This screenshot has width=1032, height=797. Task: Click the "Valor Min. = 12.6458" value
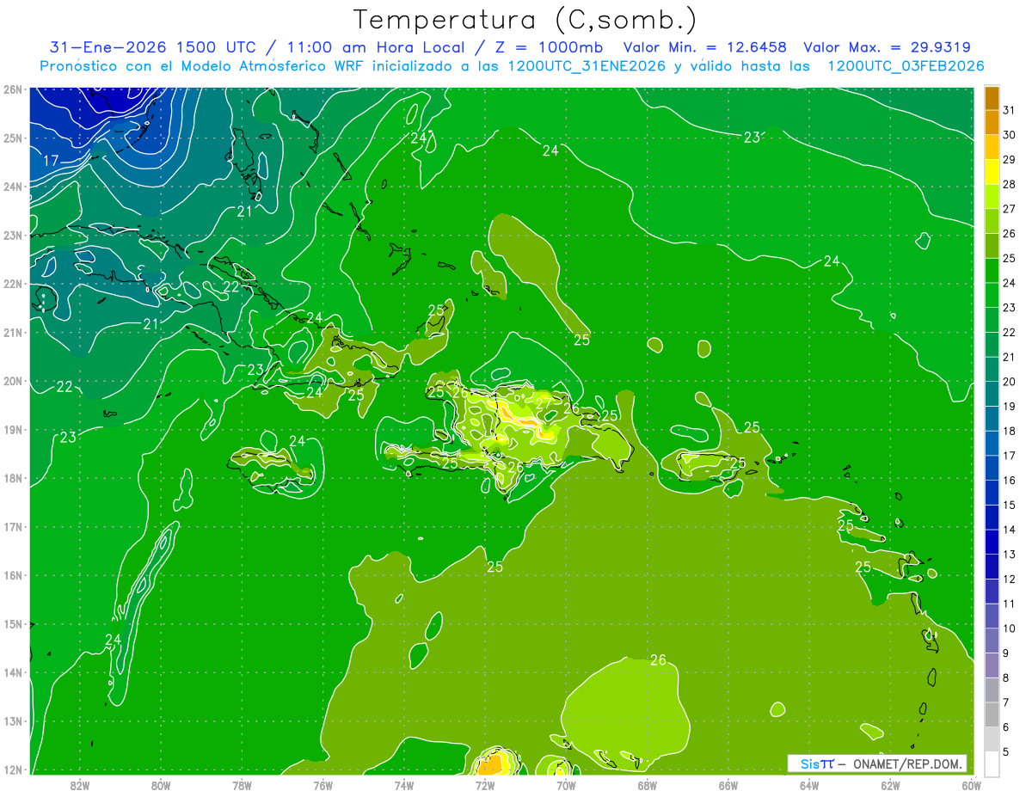705,47
